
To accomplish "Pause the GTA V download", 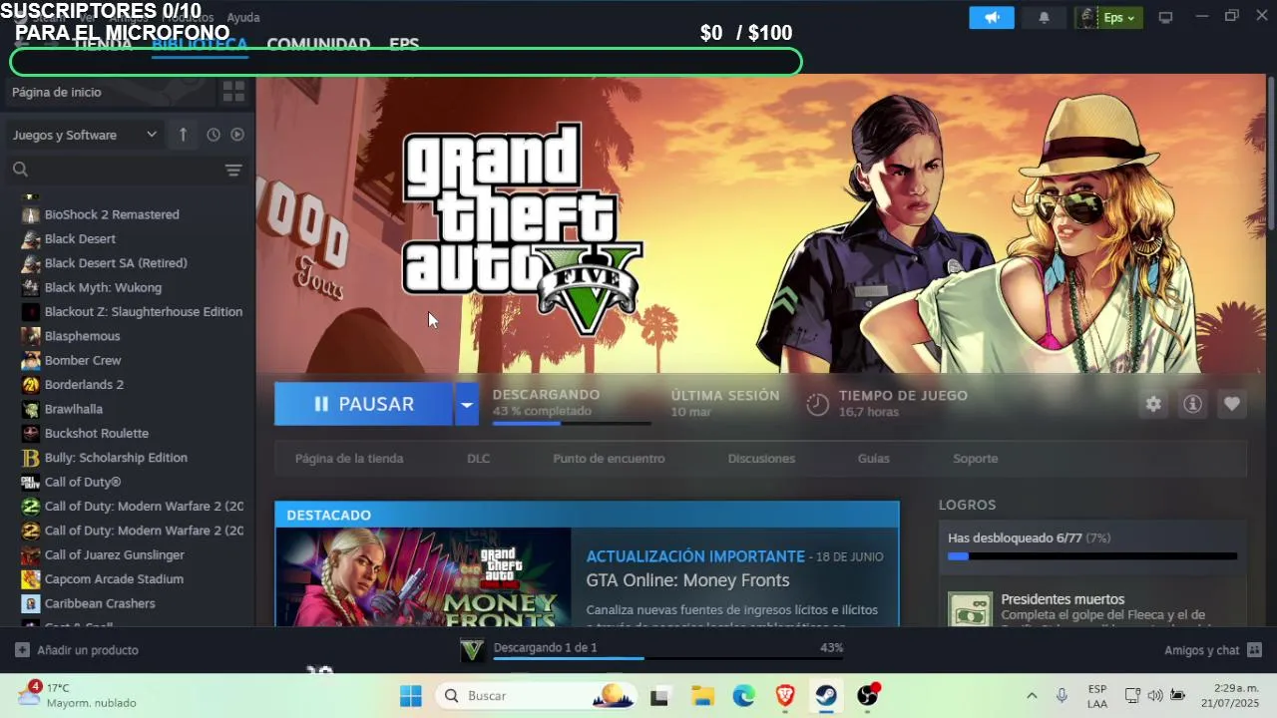I will click(364, 404).
